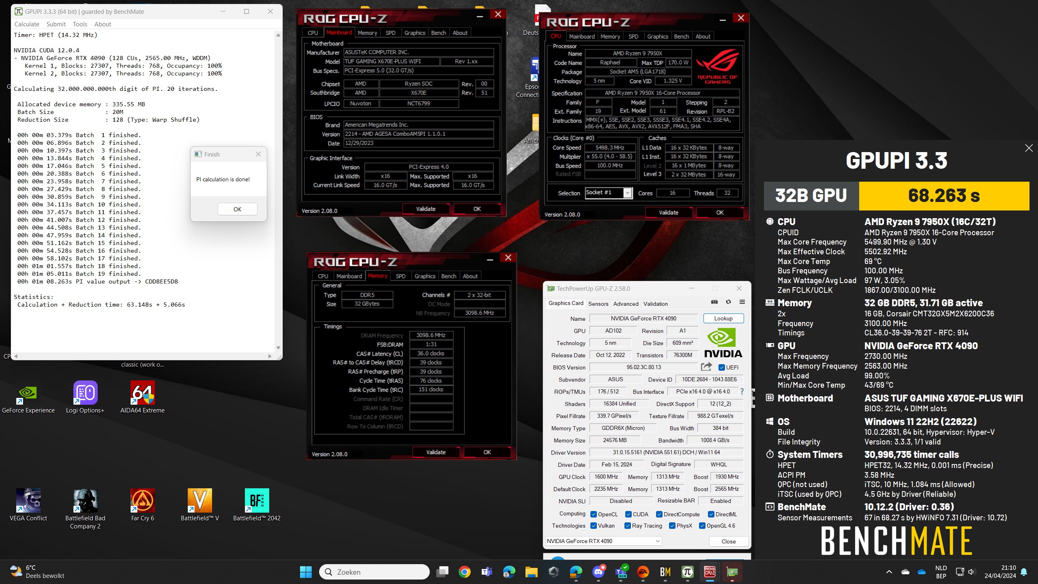Open Far Cry 6 desktop shortcut
Viewport: 1038px width, 584px height.
point(142,505)
